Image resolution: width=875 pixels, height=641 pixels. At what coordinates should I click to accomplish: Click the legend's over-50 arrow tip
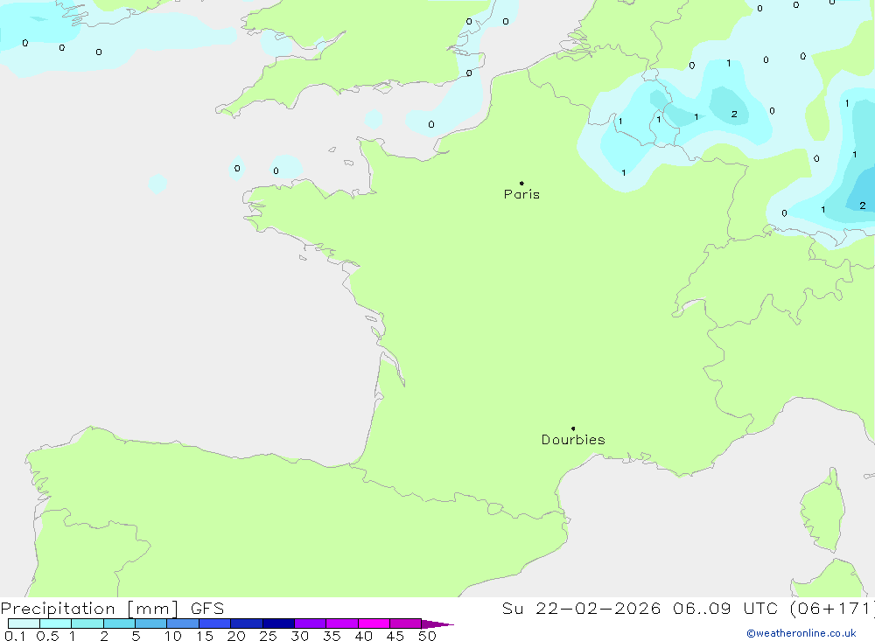click(x=438, y=624)
